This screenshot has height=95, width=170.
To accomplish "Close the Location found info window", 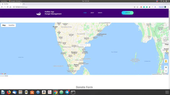I will 89,45.
